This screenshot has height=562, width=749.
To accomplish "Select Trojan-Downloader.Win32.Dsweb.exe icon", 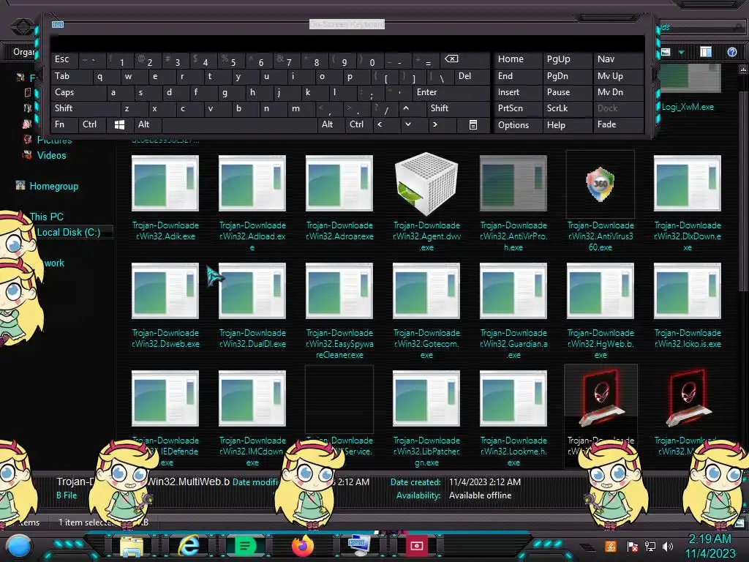I will (165, 291).
